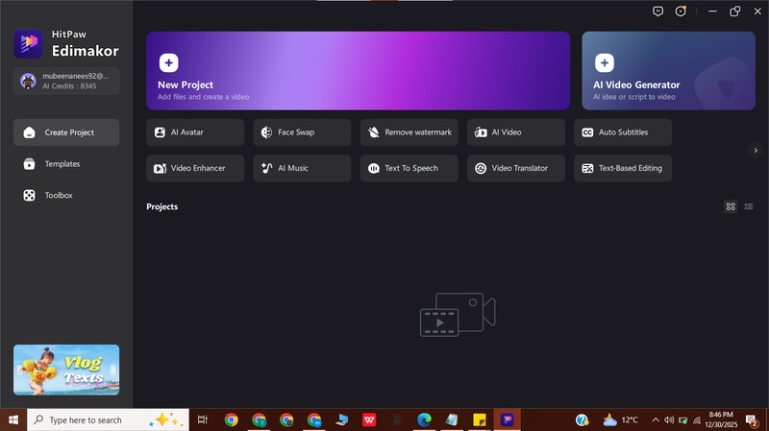Click the AI Avatar icon
Viewport: 769px width, 431px height.
point(160,132)
